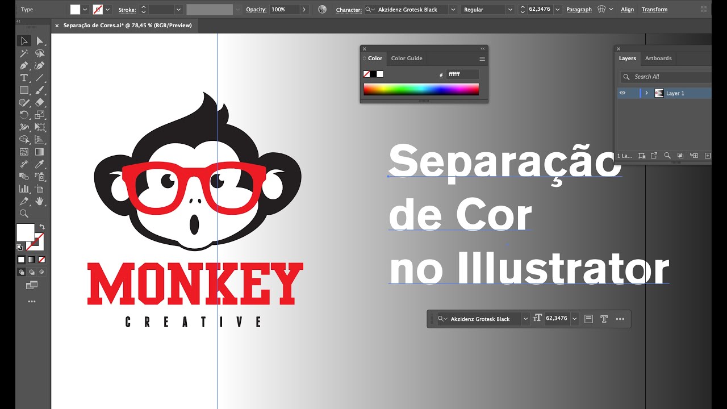Open the fill color dropdown in control bar
This screenshot has height=409, width=727.
(85, 10)
